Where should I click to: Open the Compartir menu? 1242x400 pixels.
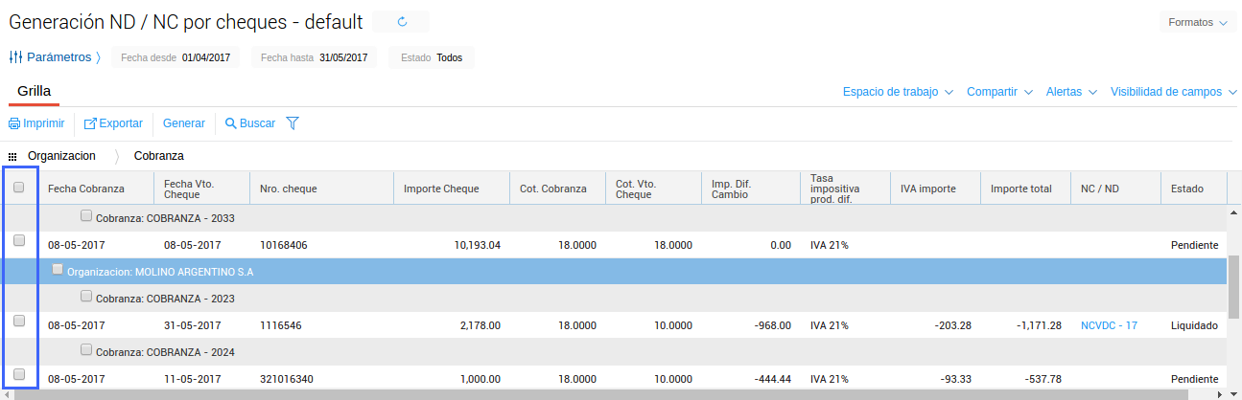(998, 92)
